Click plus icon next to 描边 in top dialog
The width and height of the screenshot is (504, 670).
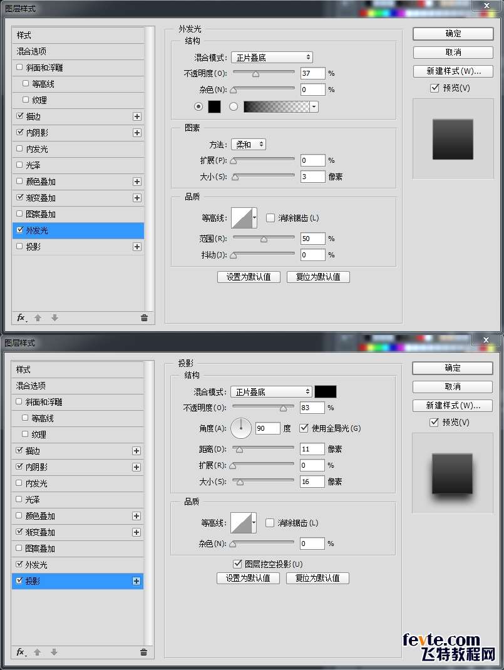136,116
